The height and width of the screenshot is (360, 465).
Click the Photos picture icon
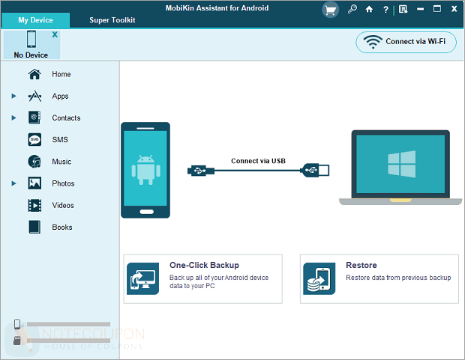pos(34,183)
